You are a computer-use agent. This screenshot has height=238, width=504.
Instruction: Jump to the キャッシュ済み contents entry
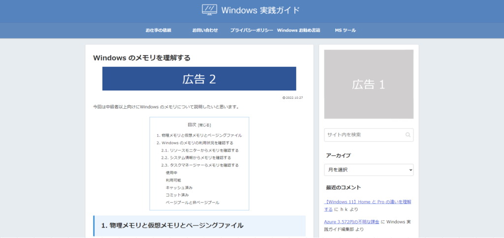coord(179,187)
